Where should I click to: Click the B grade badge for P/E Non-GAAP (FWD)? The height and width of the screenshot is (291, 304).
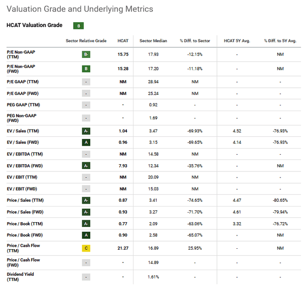86,69
